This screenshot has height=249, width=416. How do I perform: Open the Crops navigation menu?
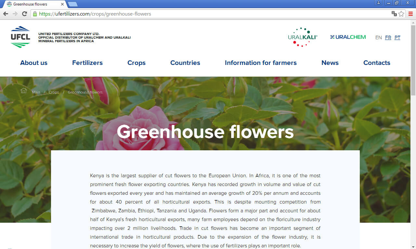(136, 63)
